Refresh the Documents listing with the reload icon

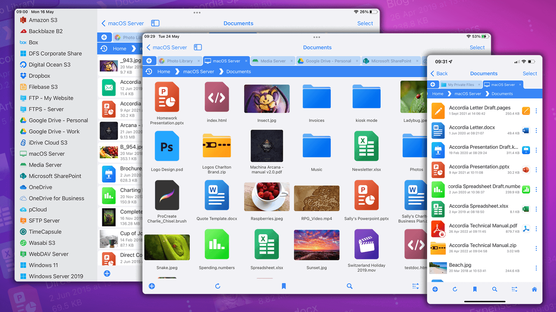[218, 286]
